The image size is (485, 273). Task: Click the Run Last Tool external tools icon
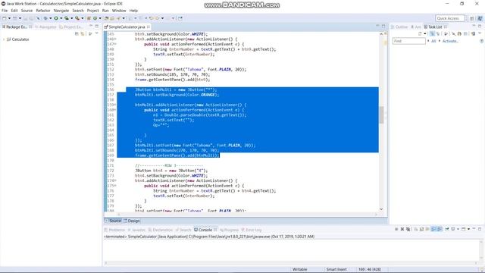click(77, 18)
